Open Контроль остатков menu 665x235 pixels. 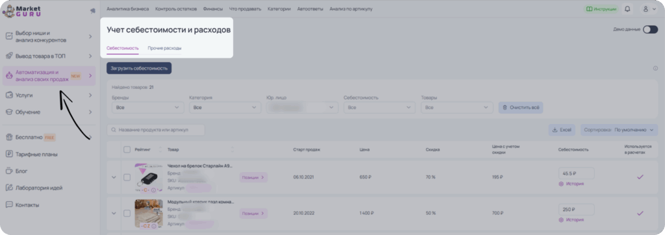tap(176, 9)
